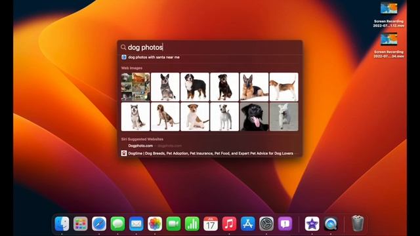The image size is (420, 236).
Task: Launch Music from the Dock
Action: (x=229, y=224)
